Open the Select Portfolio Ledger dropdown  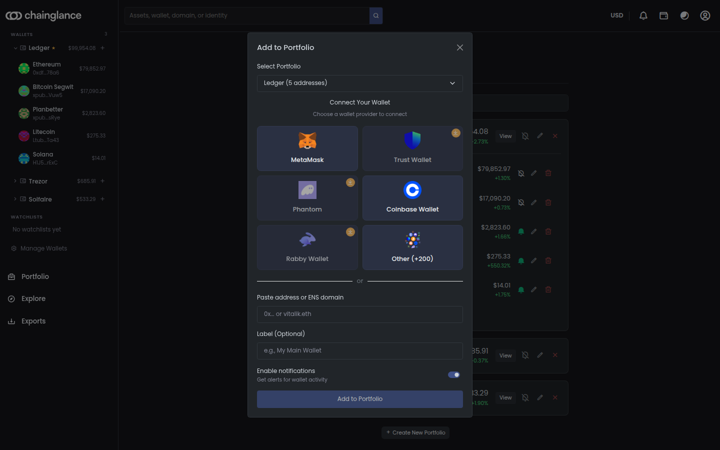(x=360, y=83)
